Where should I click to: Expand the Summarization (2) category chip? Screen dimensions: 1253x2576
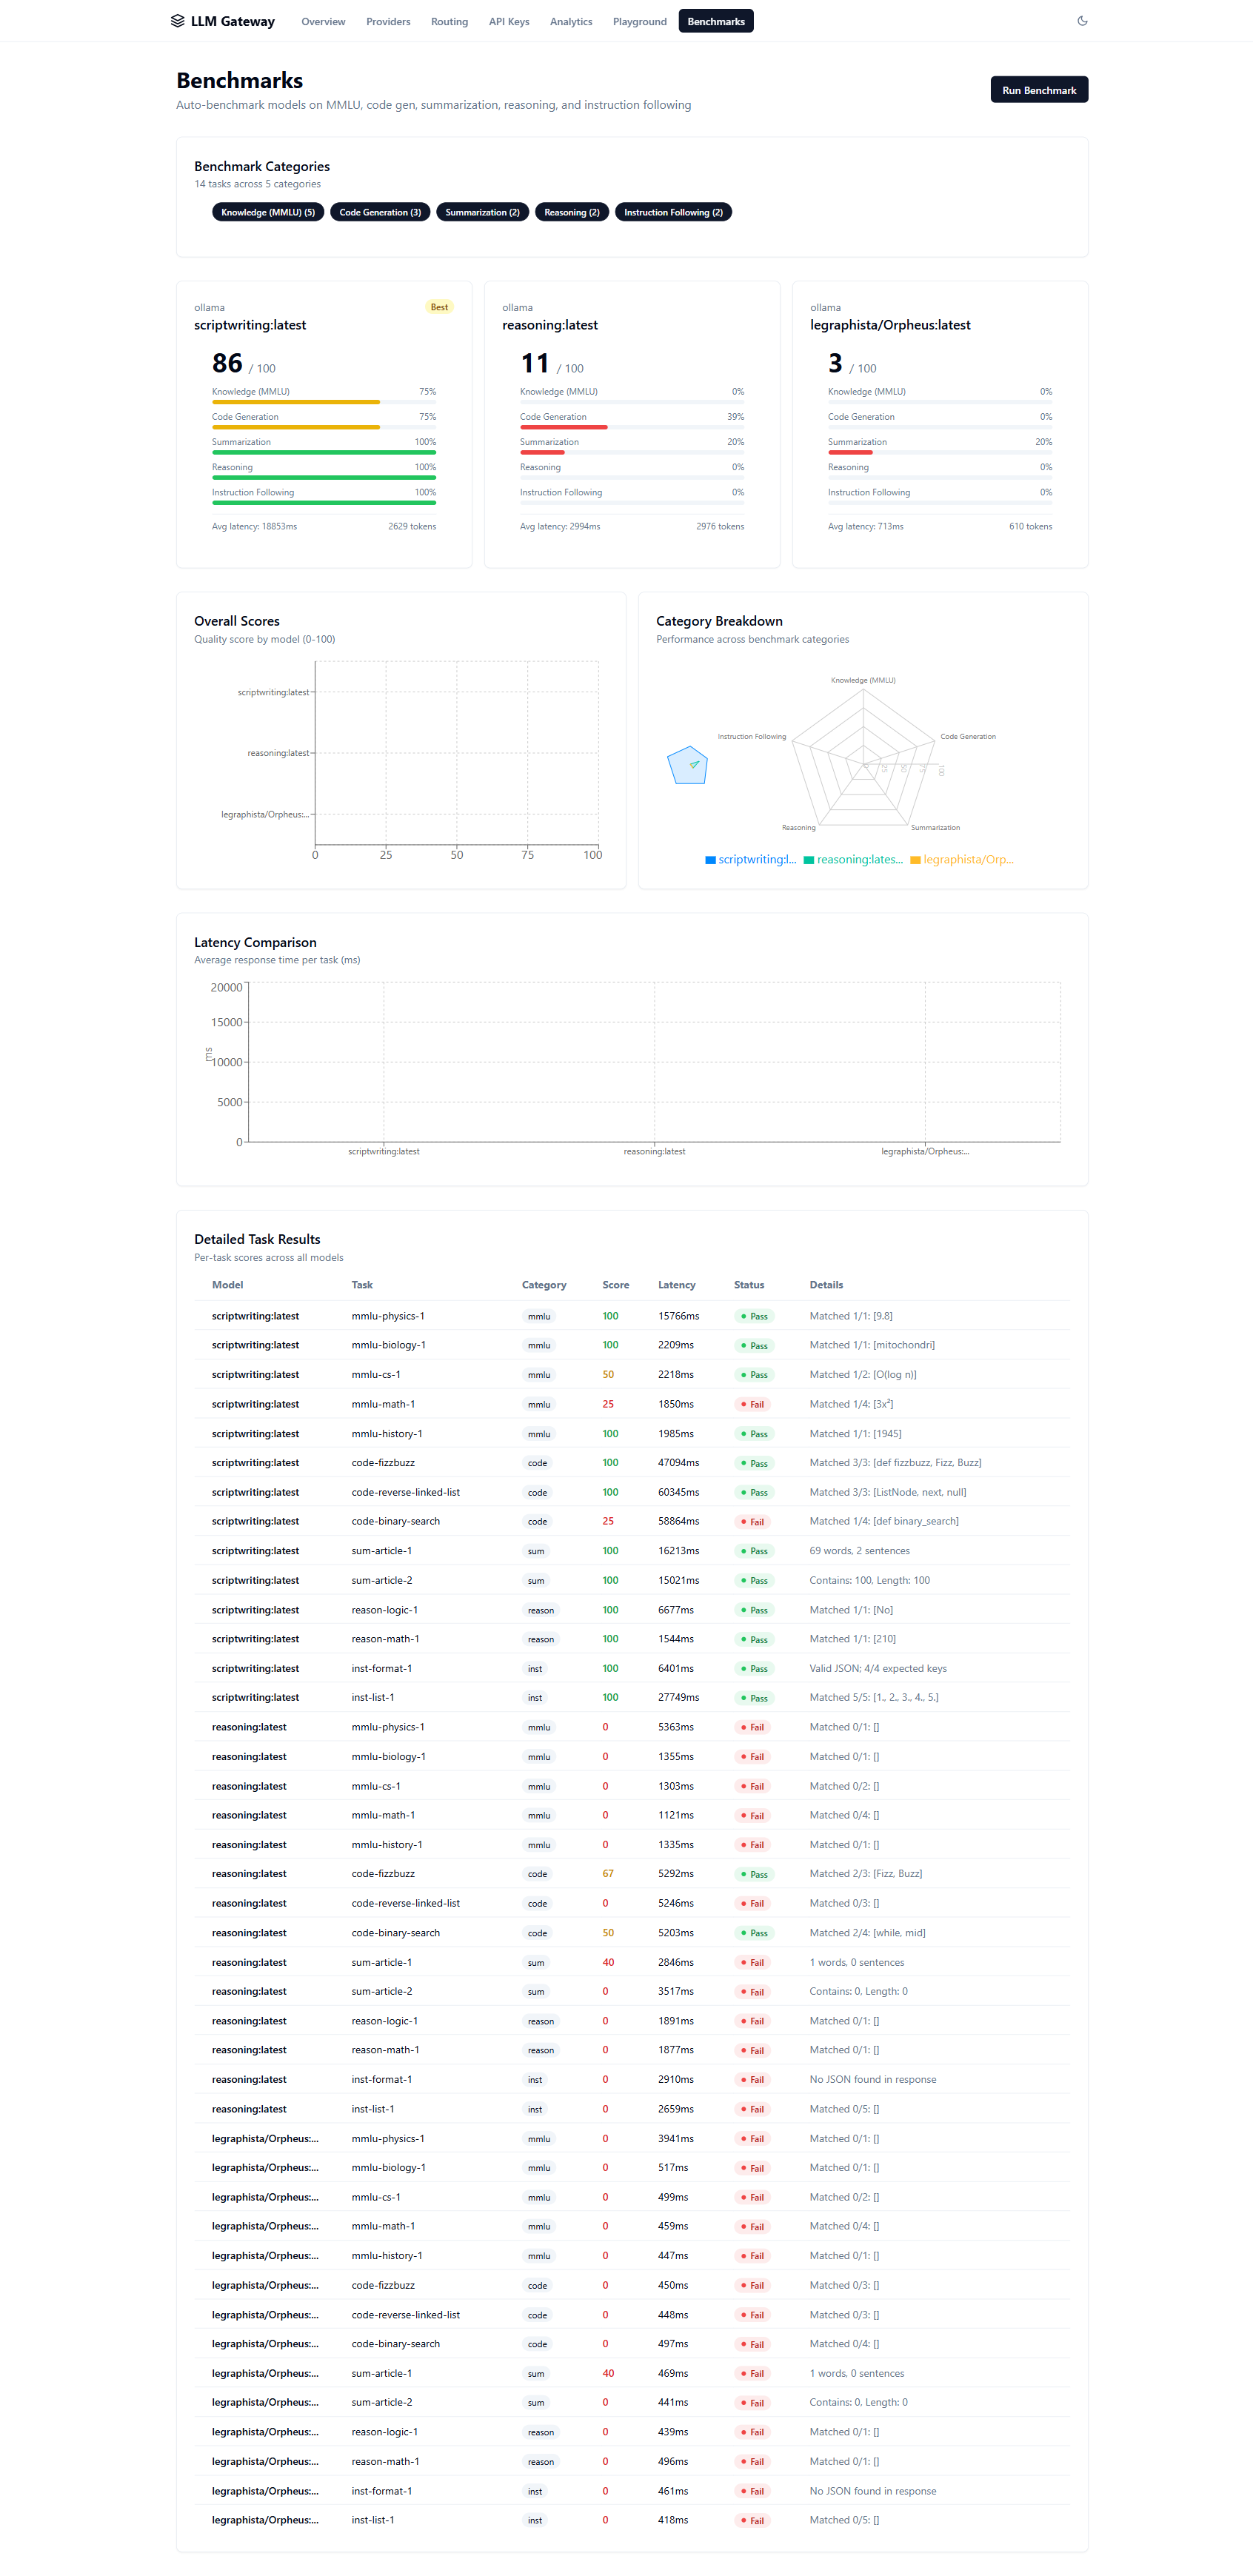482,212
